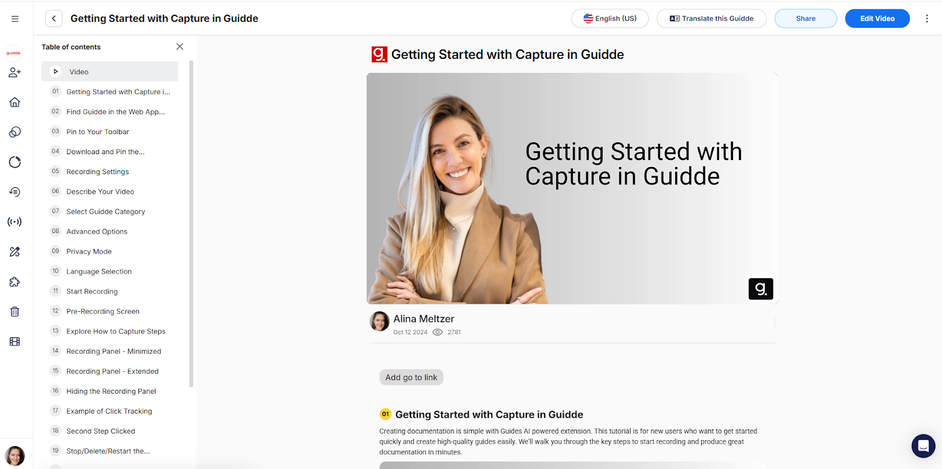Jump to step 04 Download and Pin
The width and height of the screenshot is (942, 469).
coord(110,152)
